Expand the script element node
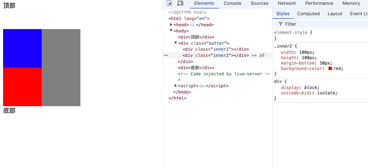This screenshot has width=368, height=168. tap(176, 86)
